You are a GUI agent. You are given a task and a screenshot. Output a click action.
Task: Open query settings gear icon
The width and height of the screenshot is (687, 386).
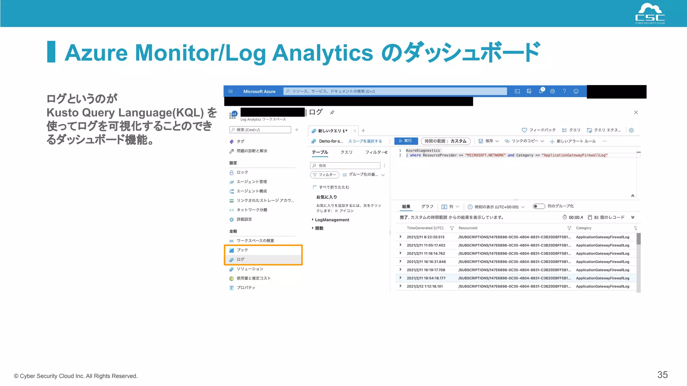click(631, 130)
